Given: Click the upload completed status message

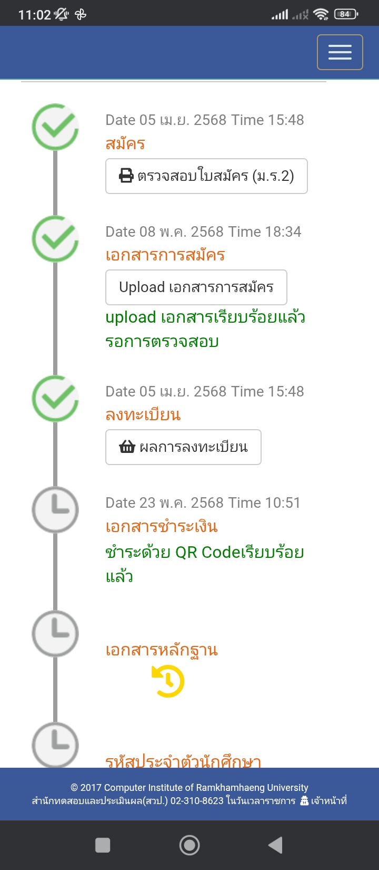Looking at the screenshot, I should coord(205,329).
